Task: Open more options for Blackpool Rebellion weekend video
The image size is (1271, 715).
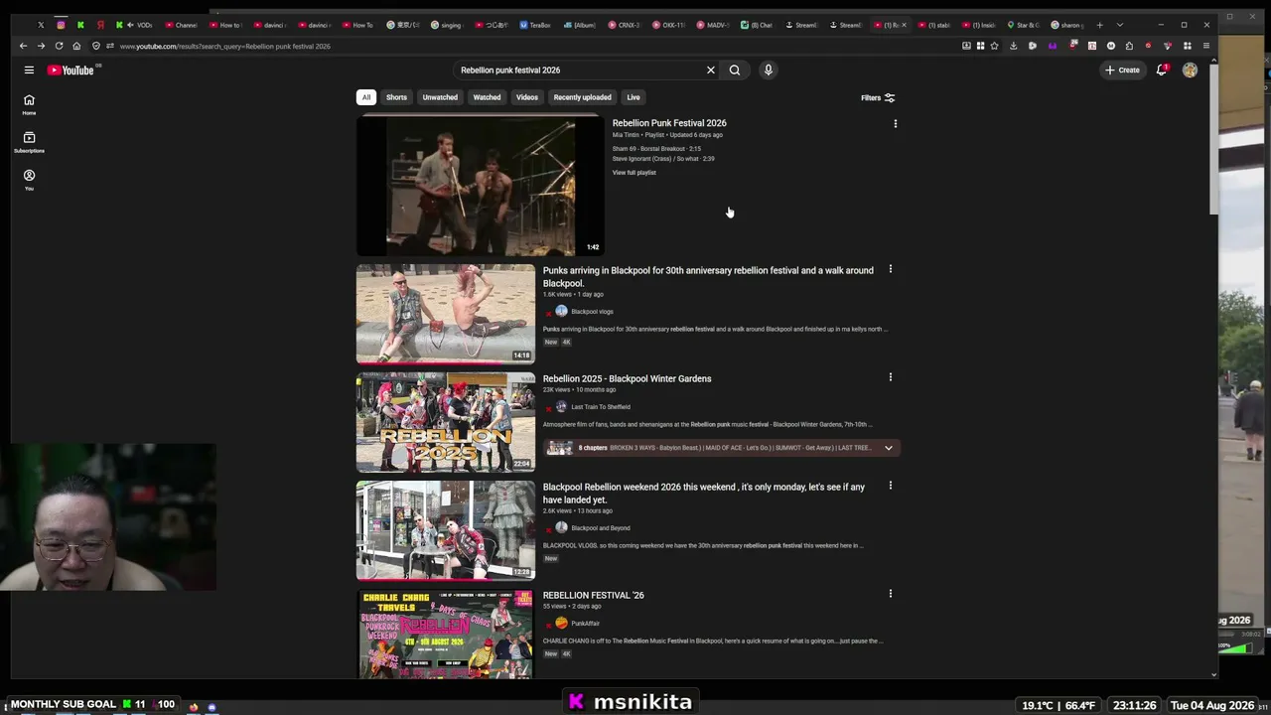Action: click(890, 486)
